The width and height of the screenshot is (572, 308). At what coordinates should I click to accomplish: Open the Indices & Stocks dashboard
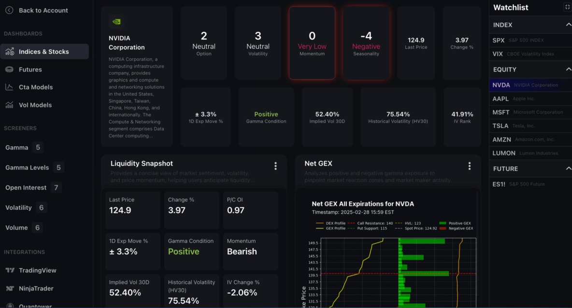pyautogui.click(x=44, y=51)
